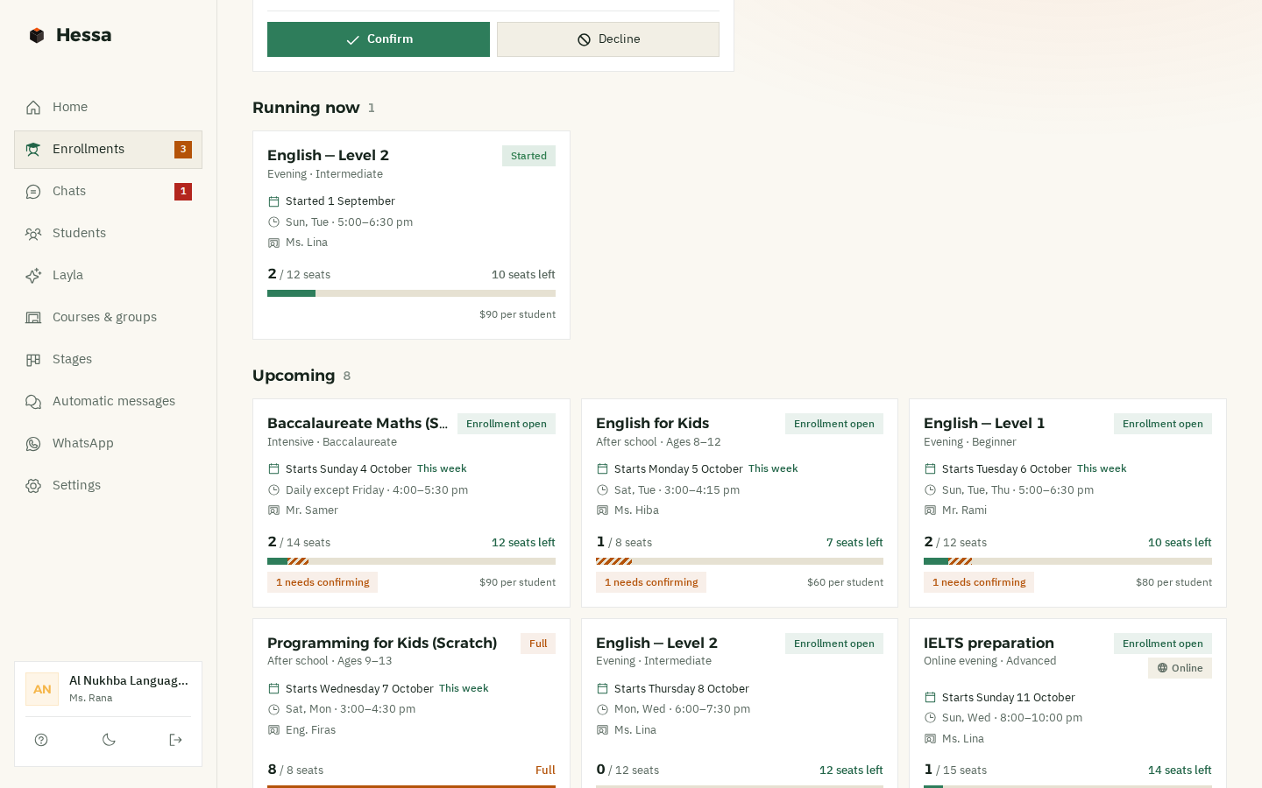This screenshot has width=1262, height=788.
Task: Toggle dark mode moon icon
Action: (109, 740)
